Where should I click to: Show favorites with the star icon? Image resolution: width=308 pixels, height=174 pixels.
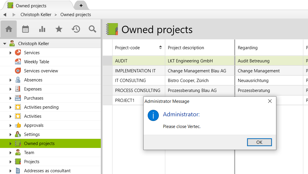coord(59,29)
